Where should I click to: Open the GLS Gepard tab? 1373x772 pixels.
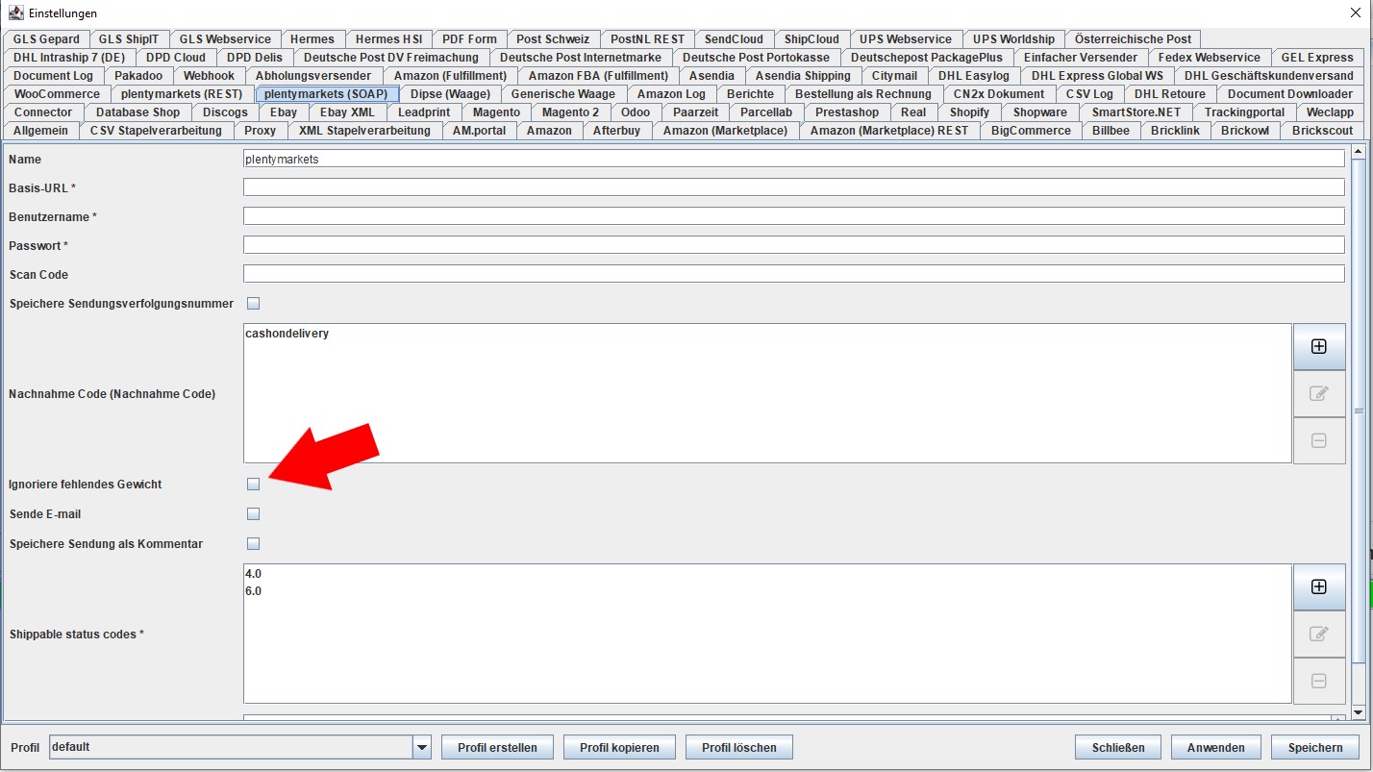coord(46,39)
